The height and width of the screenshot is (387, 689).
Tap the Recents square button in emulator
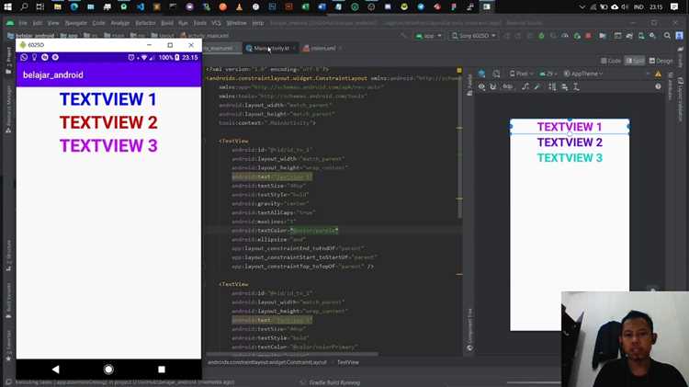pyautogui.click(x=162, y=370)
